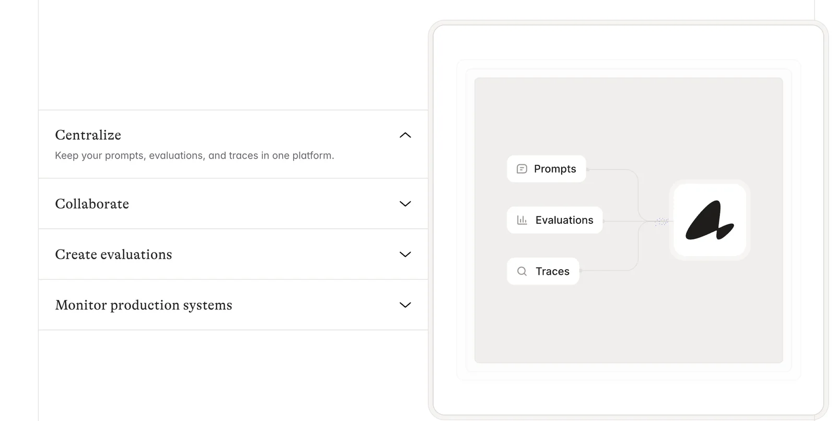
Task: Click the Traces magnifier icon
Action: coord(521,271)
